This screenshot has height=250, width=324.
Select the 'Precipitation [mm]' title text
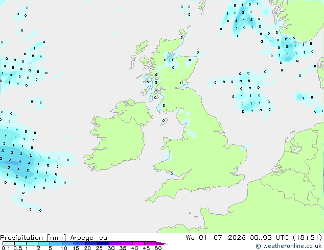pyautogui.click(x=33, y=238)
